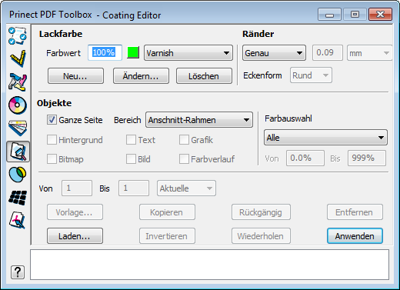
Task: Toggle the Farbverlauf checkbox
Action: (184, 159)
